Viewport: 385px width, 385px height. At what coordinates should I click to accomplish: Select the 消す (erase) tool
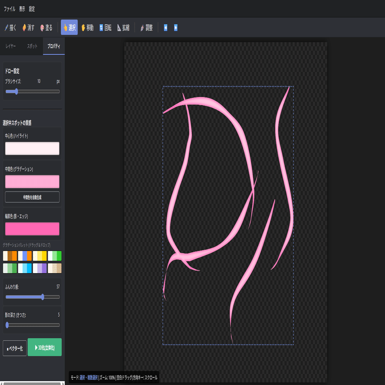point(29,28)
